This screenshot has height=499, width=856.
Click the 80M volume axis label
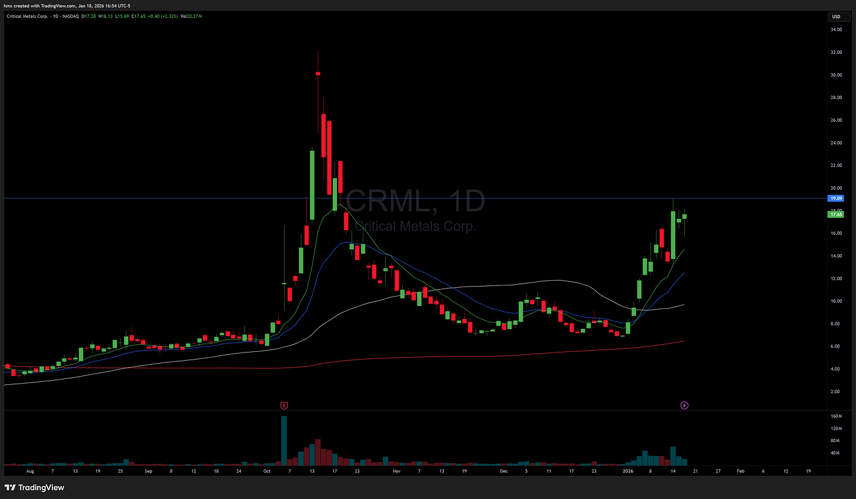point(835,441)
